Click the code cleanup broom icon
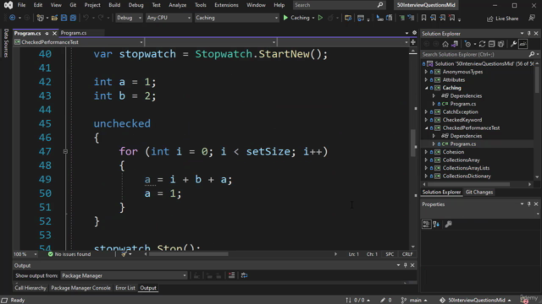This screenshot has width=542, height=304. pos(124,254)
